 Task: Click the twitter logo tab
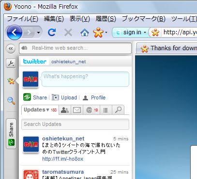35,61
